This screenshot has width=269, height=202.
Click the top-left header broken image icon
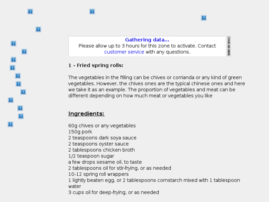coord(30,11)
